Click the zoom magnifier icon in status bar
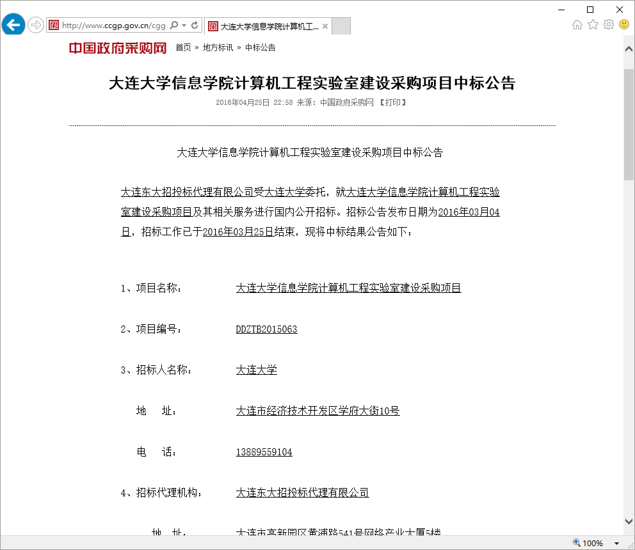635x550 pixels. [x=577, y=543]
